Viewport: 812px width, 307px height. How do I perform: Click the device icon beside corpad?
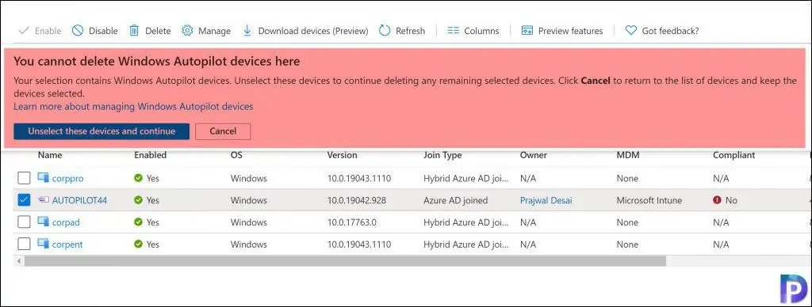[x=43, y=222]
